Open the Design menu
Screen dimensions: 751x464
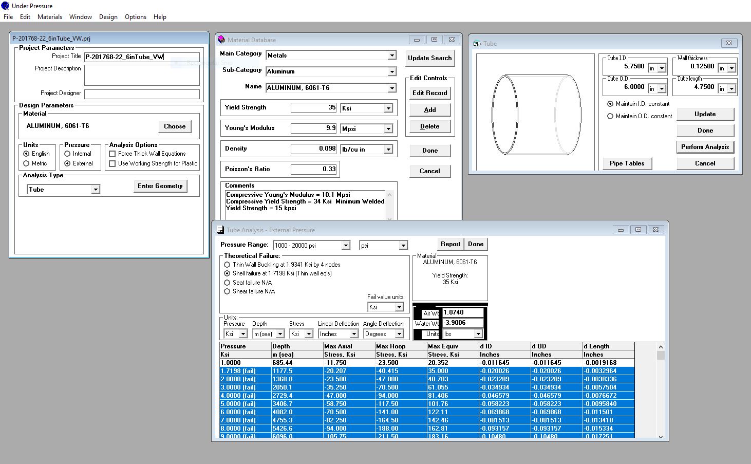[108, 17]
